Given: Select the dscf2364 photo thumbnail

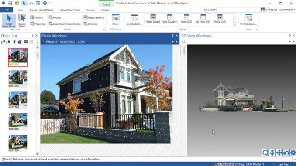Looking at the screenshot, I should tap(18, 100).
